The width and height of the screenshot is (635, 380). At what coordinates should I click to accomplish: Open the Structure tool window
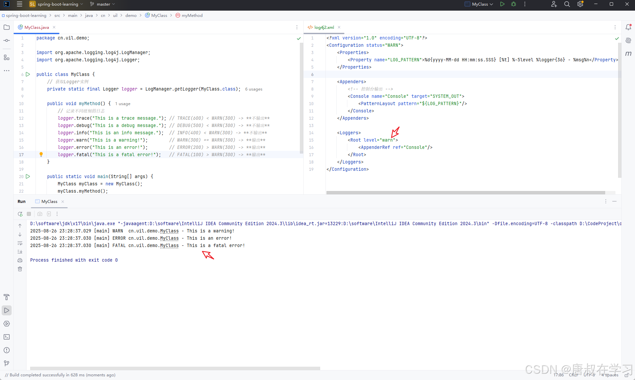click(7, 57)
